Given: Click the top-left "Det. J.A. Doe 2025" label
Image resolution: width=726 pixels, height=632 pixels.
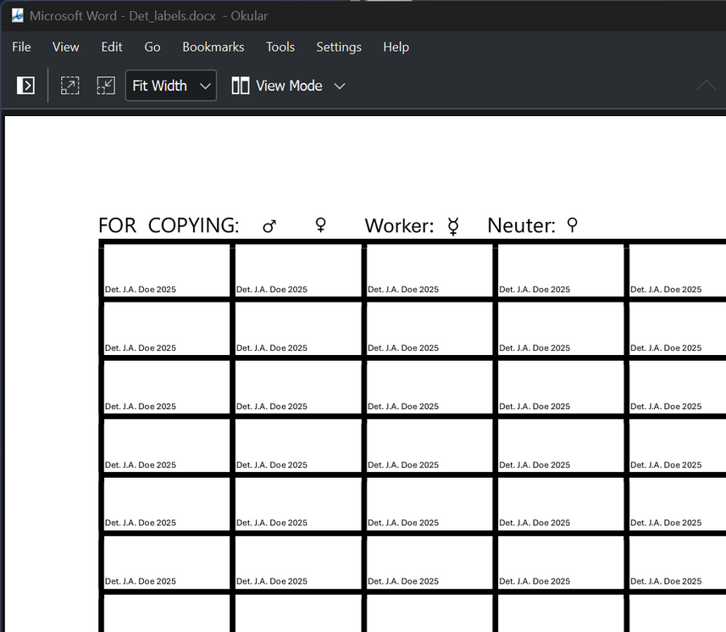Looking at the screenshot, I should (x=141, y=290).
